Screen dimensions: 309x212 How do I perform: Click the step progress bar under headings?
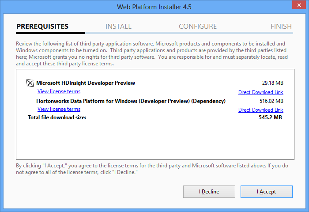[154, 33]
